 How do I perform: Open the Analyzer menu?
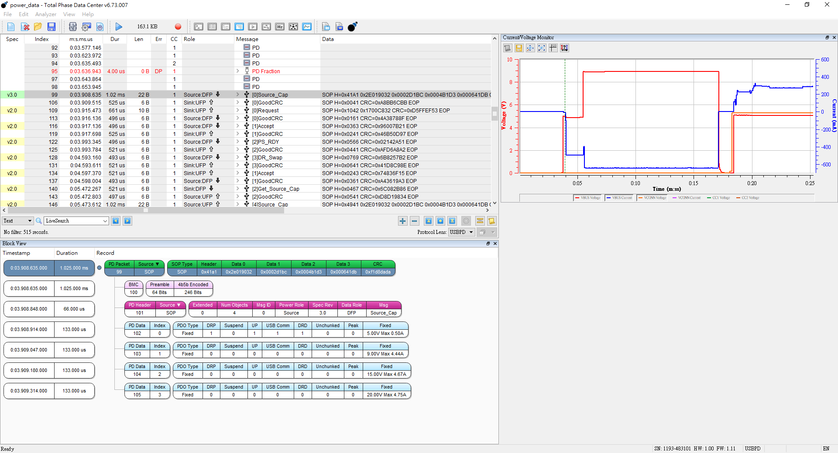pyautogui.click(x=45, y=14)
